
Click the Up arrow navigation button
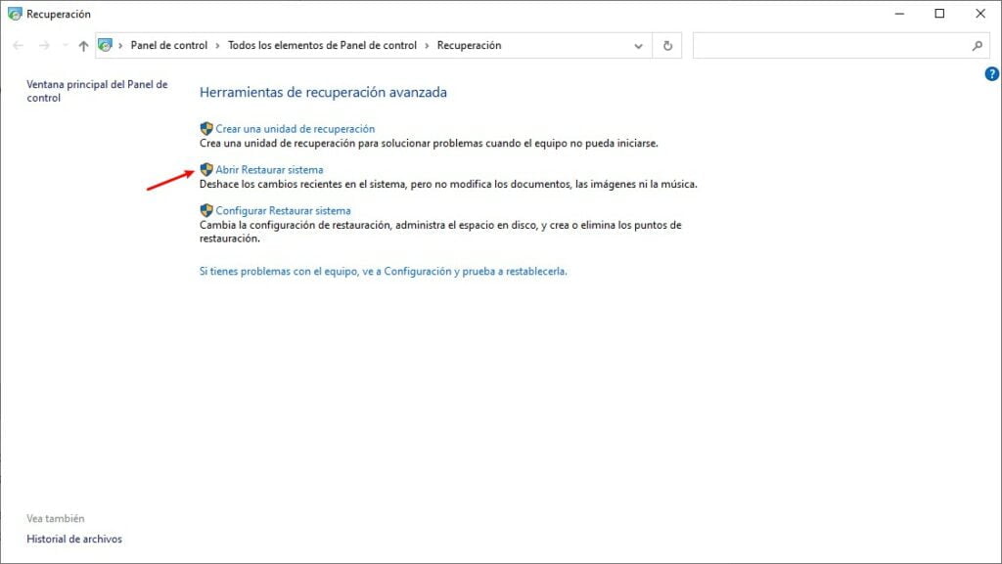[x=83, y=46]
